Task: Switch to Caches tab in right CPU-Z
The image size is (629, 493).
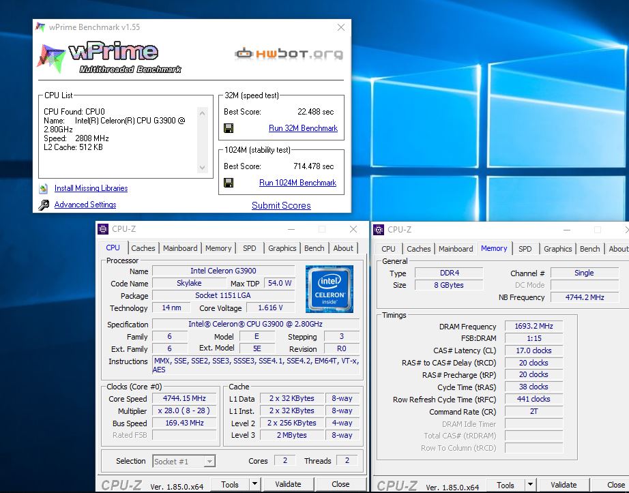Action: 419,249
